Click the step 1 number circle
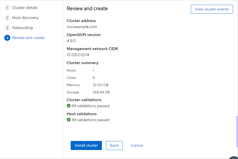The height and width of the screenshot is (159, 238). pos(7,8)
